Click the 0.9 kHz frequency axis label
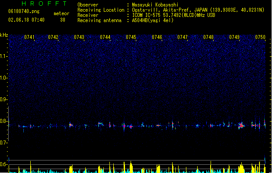Screen dimensions: 272x173 coord(3,99)
